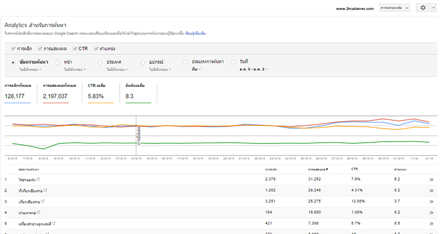Toggle the การคลิก (clicks) checkbox
This screenshot has height=234, width=448.
click(x=13, y=49)
